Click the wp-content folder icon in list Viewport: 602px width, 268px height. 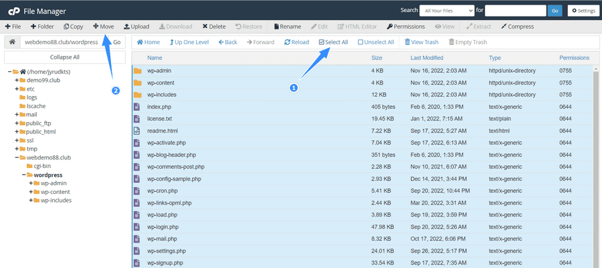pyautogui.click(x=137, y=83)
